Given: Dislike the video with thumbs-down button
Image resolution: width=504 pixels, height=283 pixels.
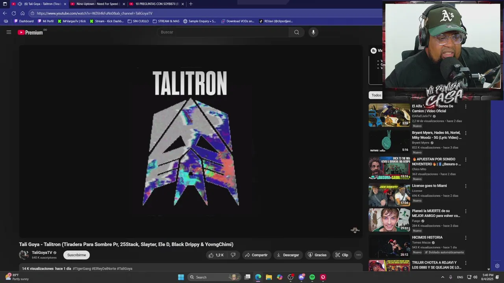Looking at the screenshot, I should coord(233,255).
